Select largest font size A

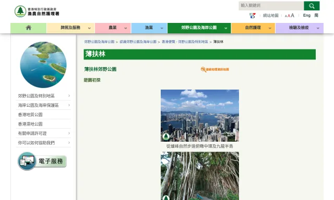[292, 16]
